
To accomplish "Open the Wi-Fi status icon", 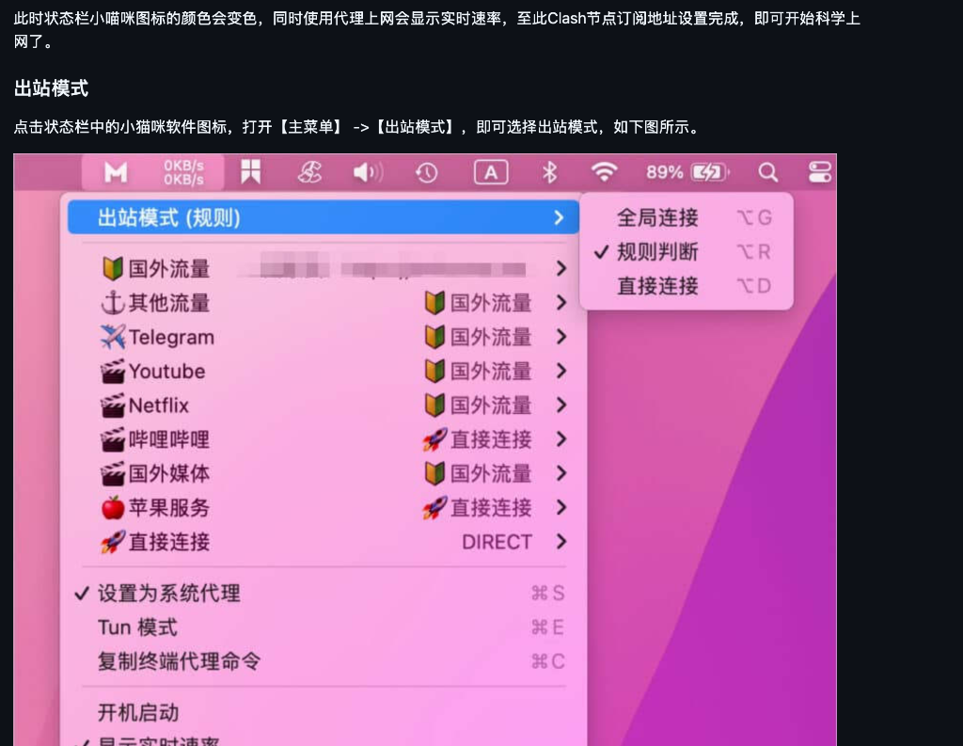I will pyautogui.click(x=605, y=172).
